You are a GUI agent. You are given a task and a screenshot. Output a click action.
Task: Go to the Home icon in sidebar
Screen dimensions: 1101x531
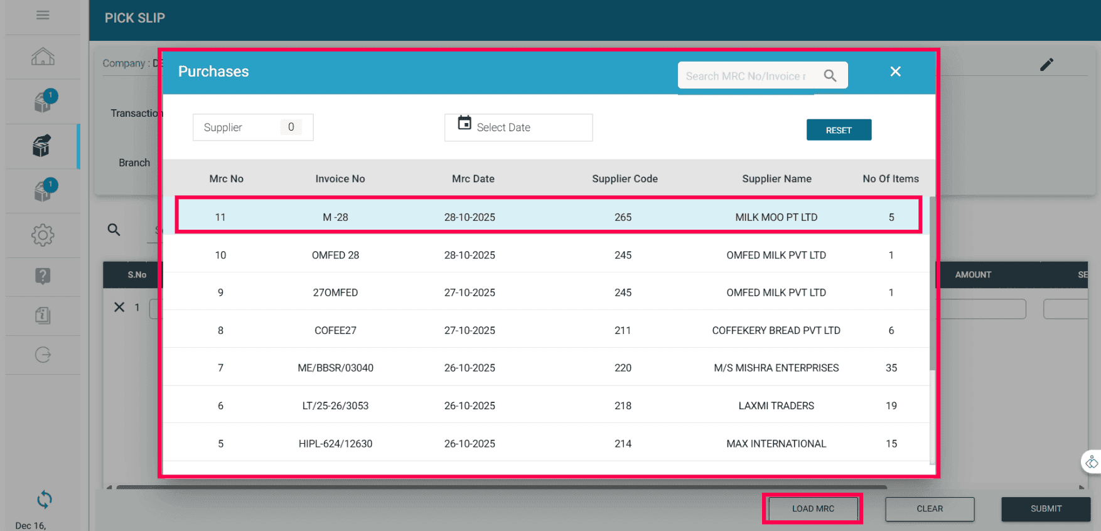click(43, 57)
